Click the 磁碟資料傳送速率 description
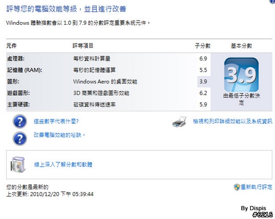275x219 pixels. (x=95, y=105)
